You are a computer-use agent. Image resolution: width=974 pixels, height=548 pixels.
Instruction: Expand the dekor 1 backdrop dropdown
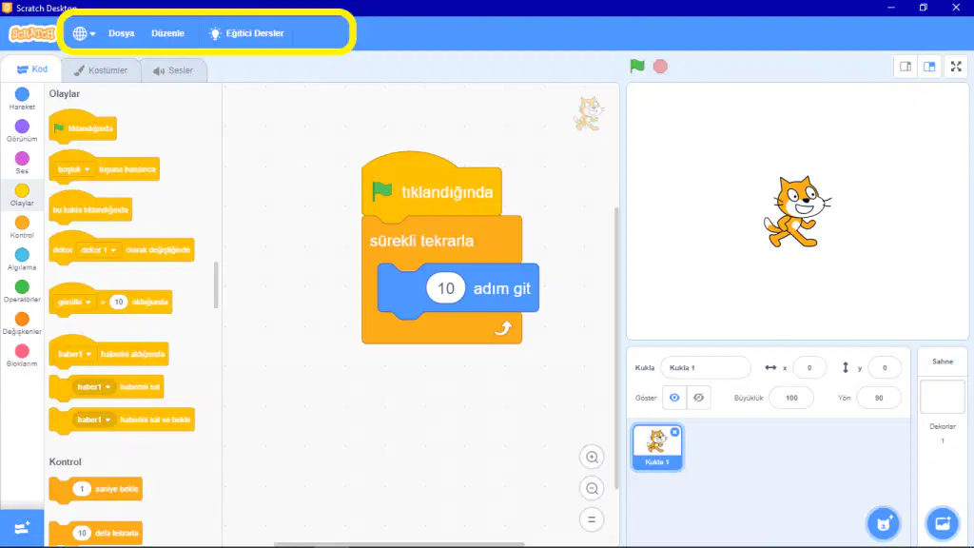(x=98, y=250)
